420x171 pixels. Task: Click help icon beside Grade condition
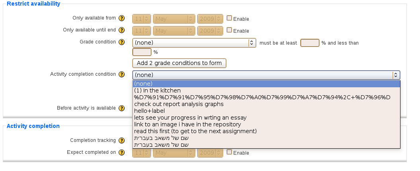coord(121,42)
